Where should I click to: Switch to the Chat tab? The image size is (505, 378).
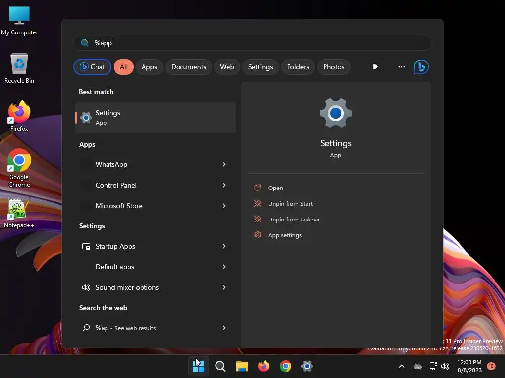[92, 67]
